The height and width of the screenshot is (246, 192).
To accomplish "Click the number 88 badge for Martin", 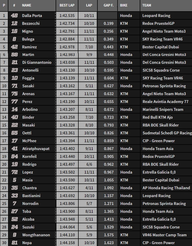I will click(x=14, y=55).
